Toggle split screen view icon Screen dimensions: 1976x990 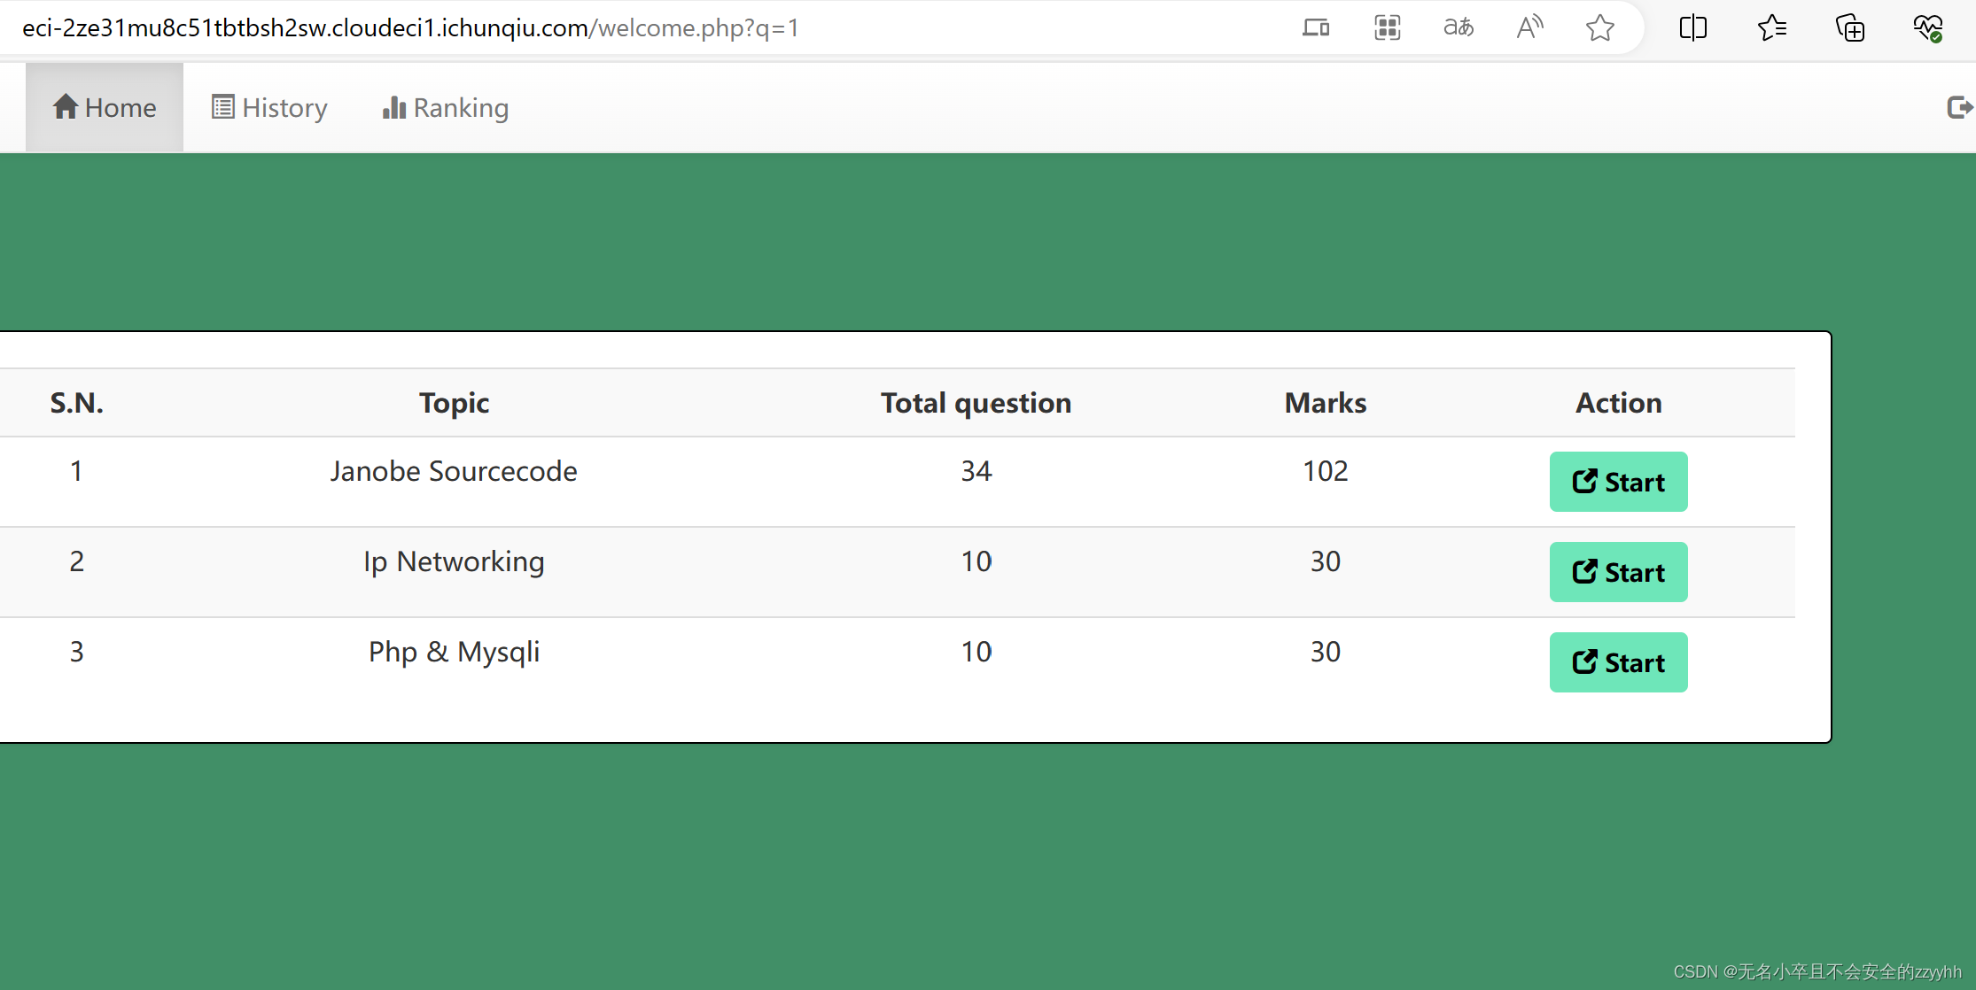pyautogui.click(x=1693, y=27)
